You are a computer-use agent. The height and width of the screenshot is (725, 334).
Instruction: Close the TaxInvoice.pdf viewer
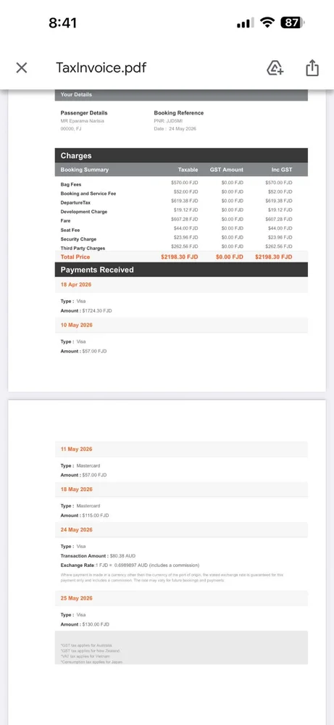point(21,68)
